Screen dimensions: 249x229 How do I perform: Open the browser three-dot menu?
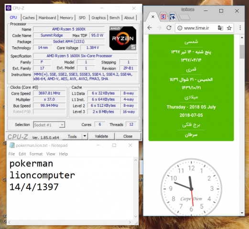coord(240,28)
